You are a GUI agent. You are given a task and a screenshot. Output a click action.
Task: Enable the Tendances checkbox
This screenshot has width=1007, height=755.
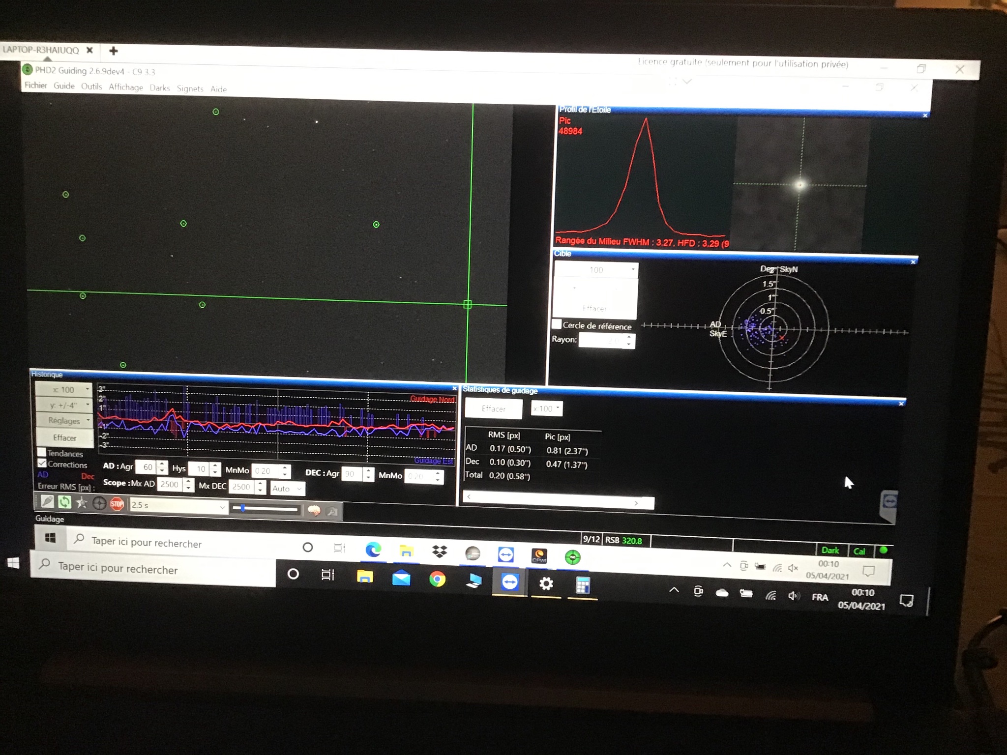pyautogui.click(x=42, y=452)
